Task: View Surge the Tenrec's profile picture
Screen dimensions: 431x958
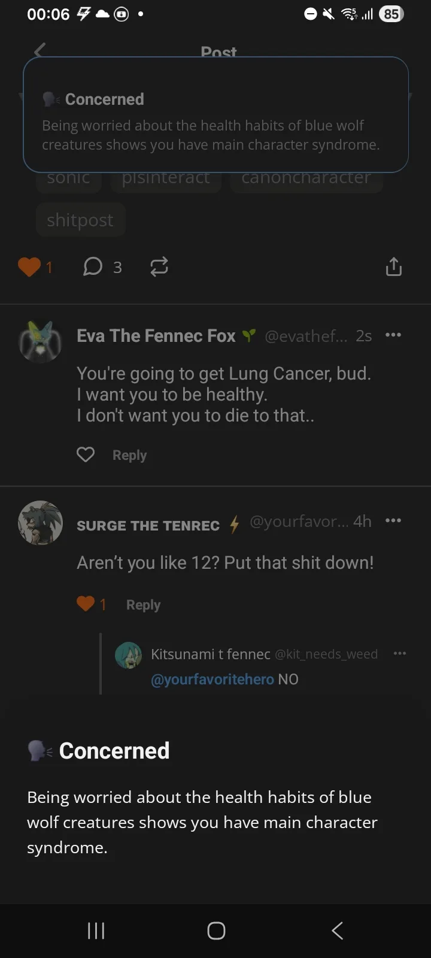Action: pos(40,523)
